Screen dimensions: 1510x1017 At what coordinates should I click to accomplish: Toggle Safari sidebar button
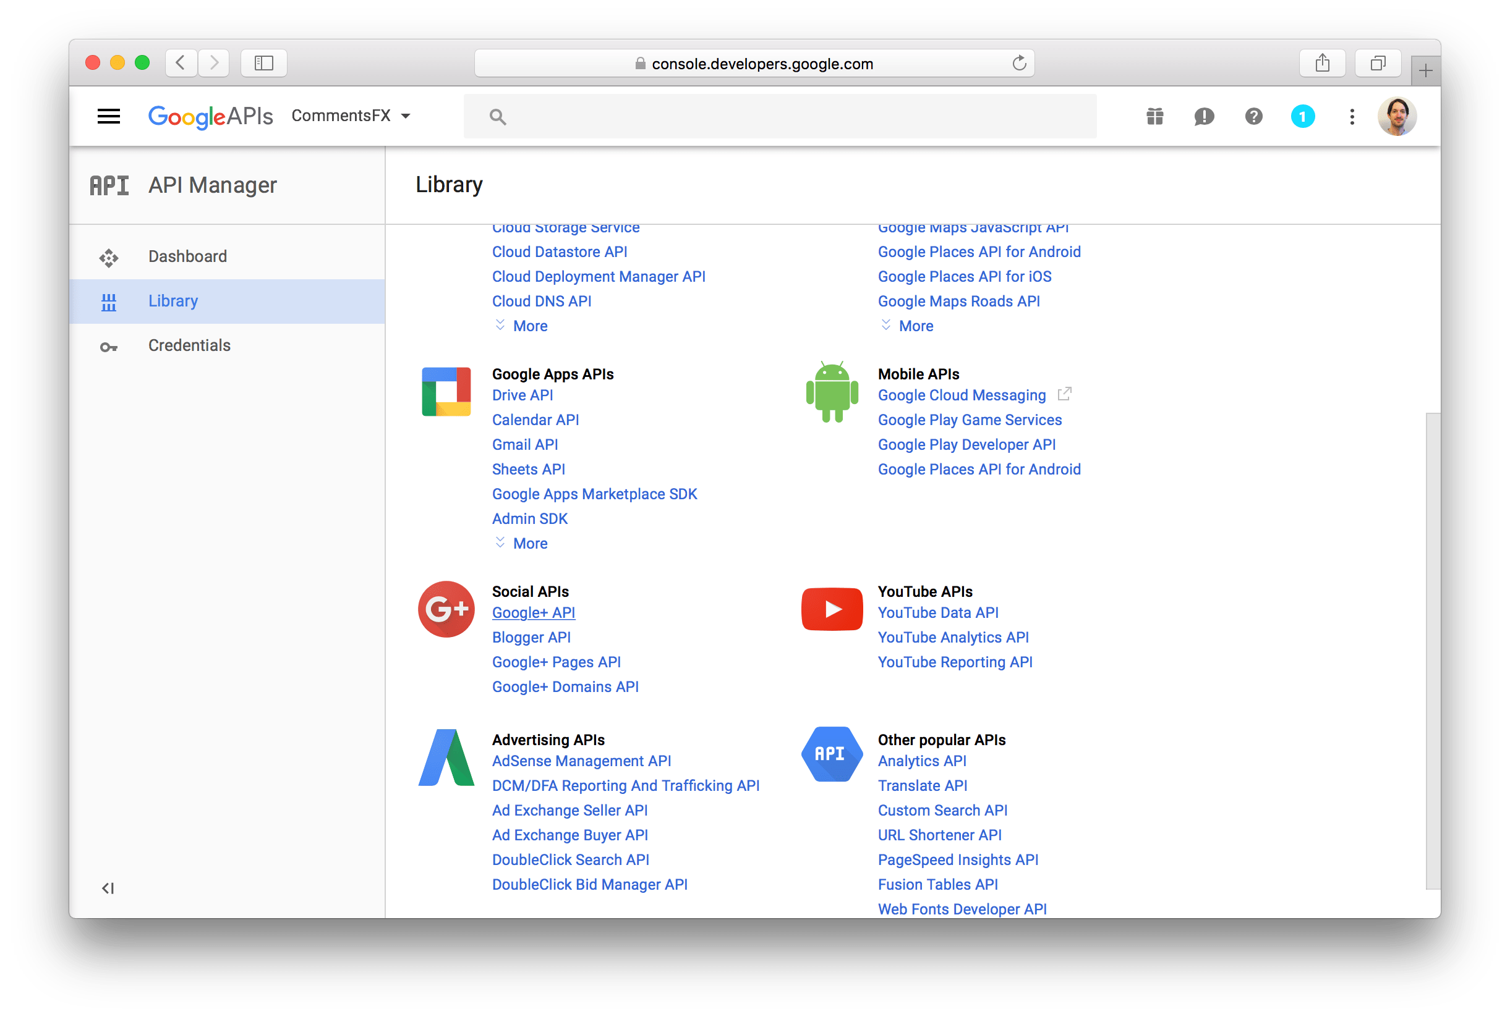pyautogui.click(x=263, y=63)
